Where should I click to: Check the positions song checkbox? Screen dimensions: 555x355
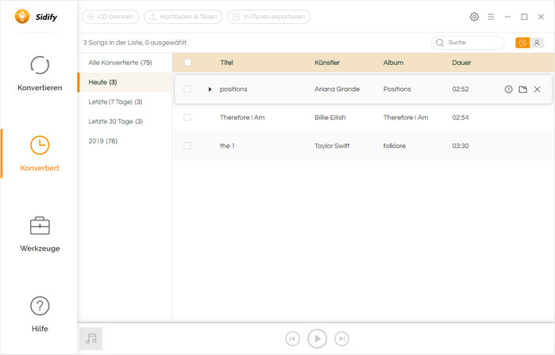(x=187, y=89)
